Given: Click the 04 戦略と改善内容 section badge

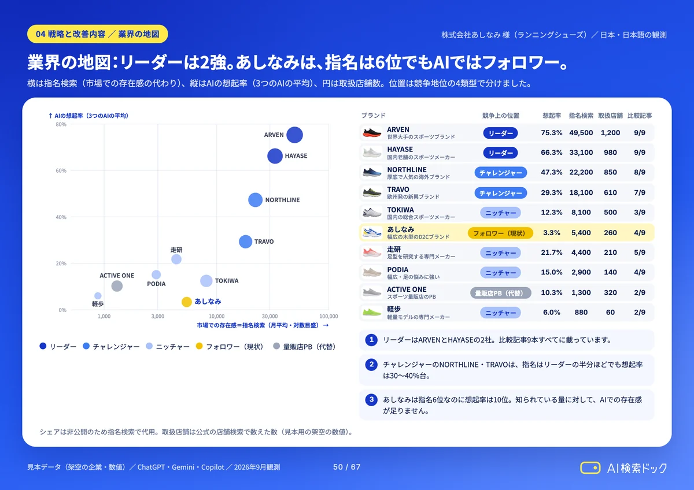Looking at the screenshot, I should [x=97, y=34].
